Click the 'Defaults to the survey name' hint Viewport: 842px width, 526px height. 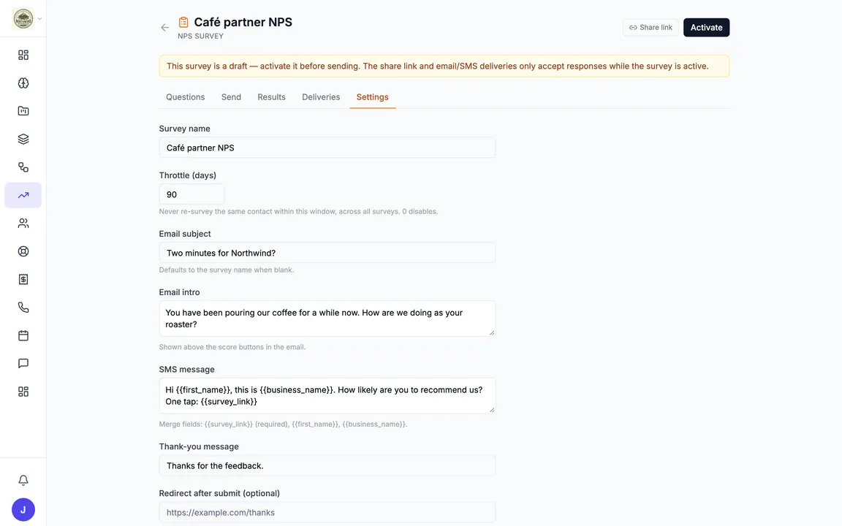click(226, 270)
